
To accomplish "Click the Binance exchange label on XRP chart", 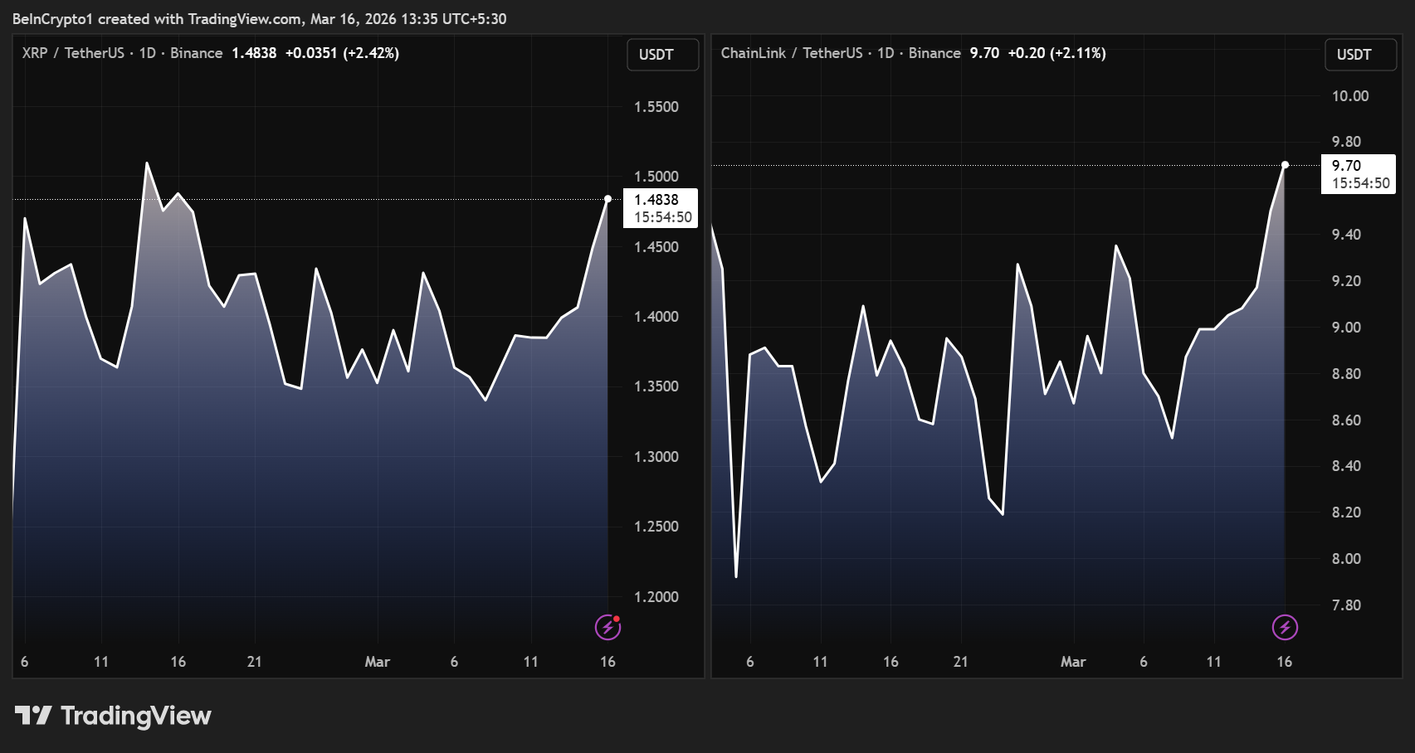I will [x=196, y=52].
